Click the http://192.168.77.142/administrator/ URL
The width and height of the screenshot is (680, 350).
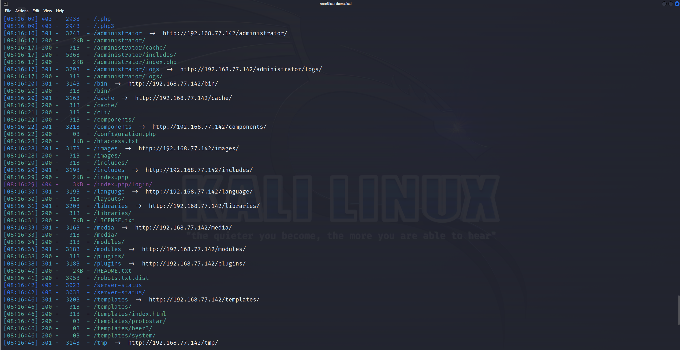click(225, 33)
